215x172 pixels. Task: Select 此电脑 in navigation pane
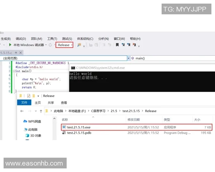coord(31,129)
